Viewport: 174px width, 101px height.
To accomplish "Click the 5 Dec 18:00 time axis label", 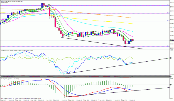I will [132, 100].
